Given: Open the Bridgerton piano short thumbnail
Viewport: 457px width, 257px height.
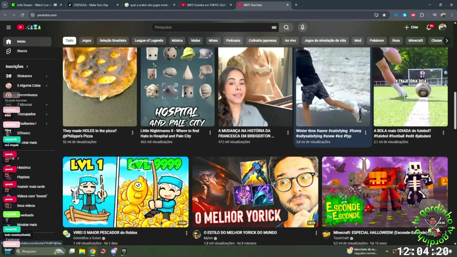Looking at the screenshot, I should point(255,87).
